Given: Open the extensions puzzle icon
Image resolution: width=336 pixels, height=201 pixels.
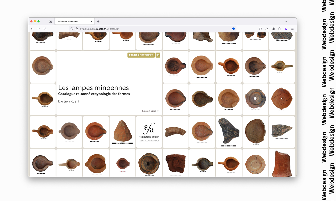Looking at the screenshot, I should tap(280, 29).
